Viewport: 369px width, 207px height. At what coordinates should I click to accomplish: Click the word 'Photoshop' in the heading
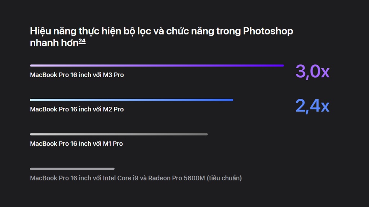pyautogui.click(x=268, y=31)
